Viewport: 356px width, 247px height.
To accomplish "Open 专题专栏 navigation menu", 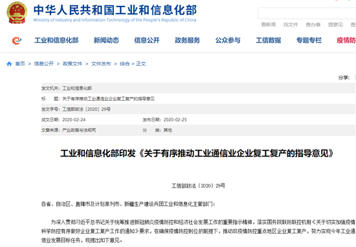I will pos(309,40).
